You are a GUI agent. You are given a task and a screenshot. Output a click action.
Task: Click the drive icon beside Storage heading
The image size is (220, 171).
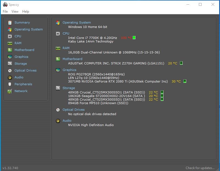pos(58,88)
